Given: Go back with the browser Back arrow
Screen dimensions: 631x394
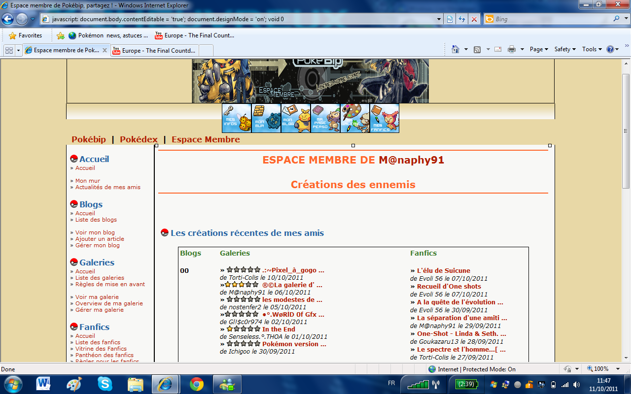Looking at the screenshot, I should [x=8, y=19].
